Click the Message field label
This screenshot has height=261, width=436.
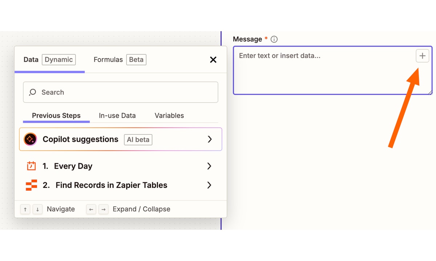tap(247, 39)
